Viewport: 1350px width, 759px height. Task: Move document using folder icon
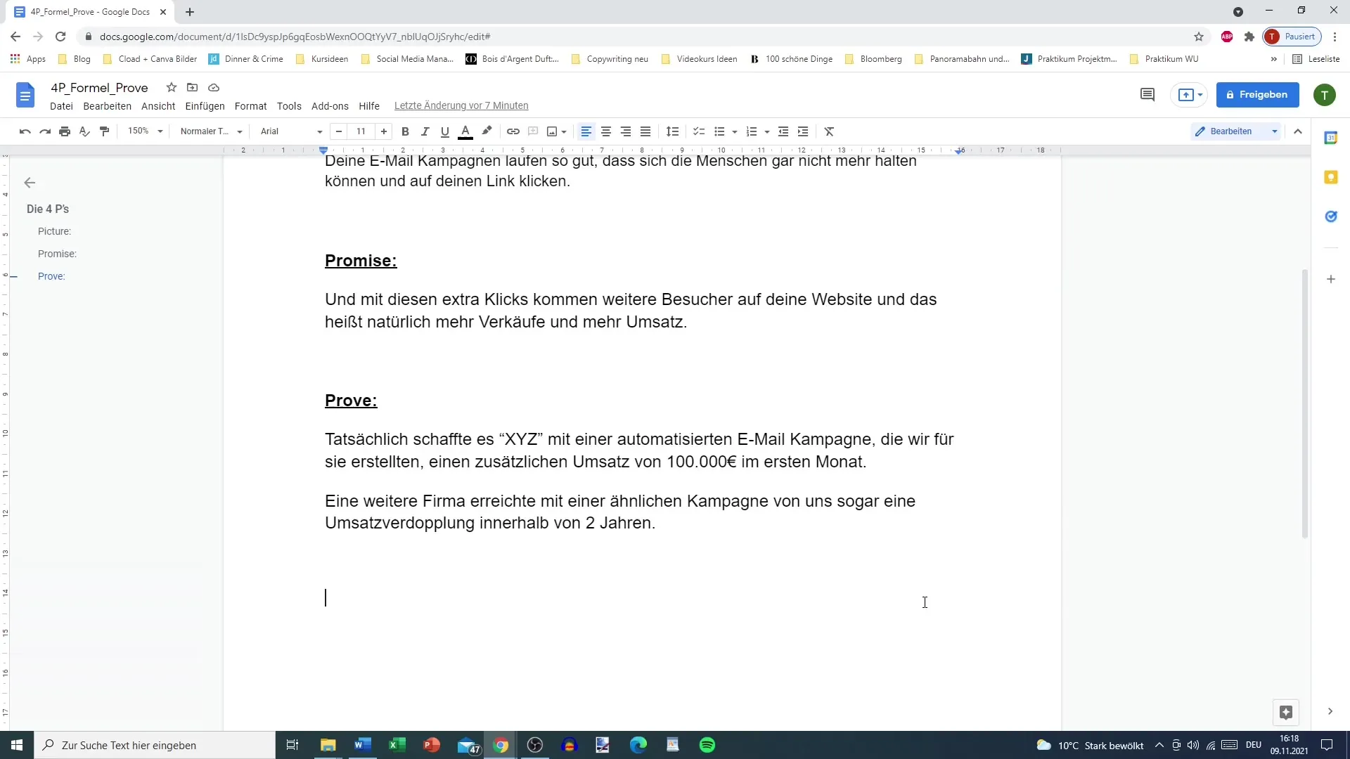tap(192, 87)
